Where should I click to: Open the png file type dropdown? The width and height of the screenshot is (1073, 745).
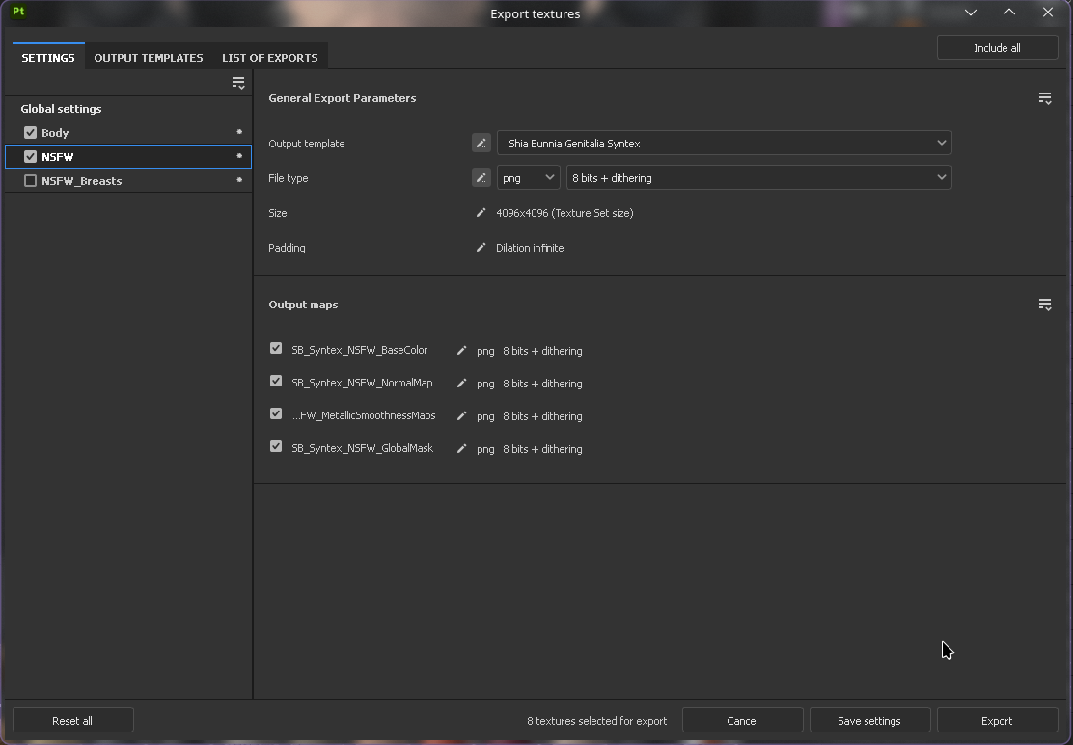click(x=528, y=178)
